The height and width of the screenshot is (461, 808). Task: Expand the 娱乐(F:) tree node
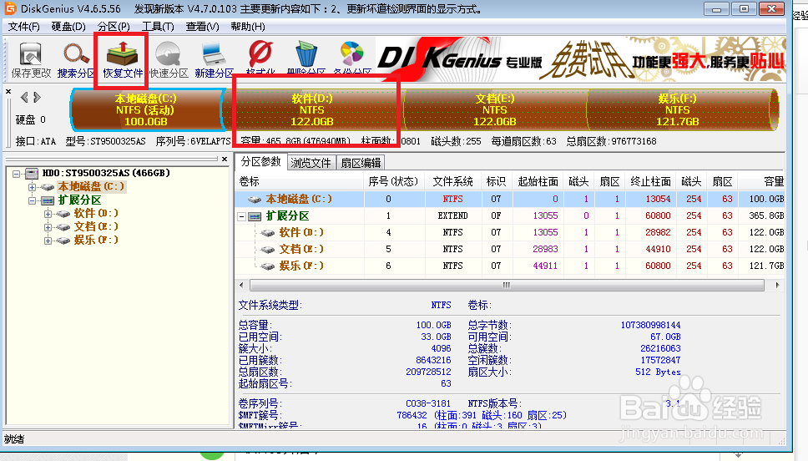click(48, 241)
